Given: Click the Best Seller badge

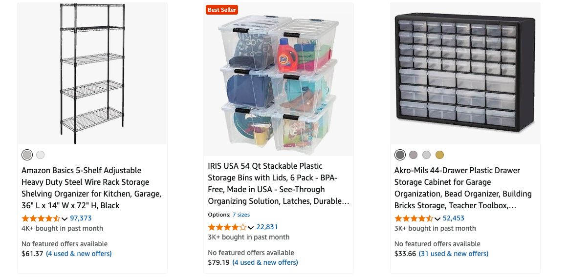Looking at the screenshot, I should (222, 10).
